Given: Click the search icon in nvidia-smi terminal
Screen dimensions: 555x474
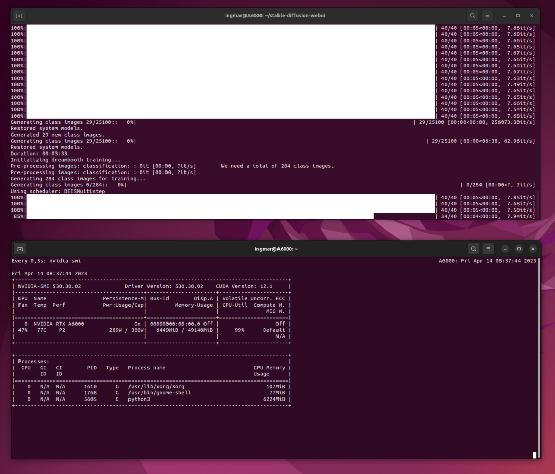Looking at the screenshot, I should (x=473, y=249).
